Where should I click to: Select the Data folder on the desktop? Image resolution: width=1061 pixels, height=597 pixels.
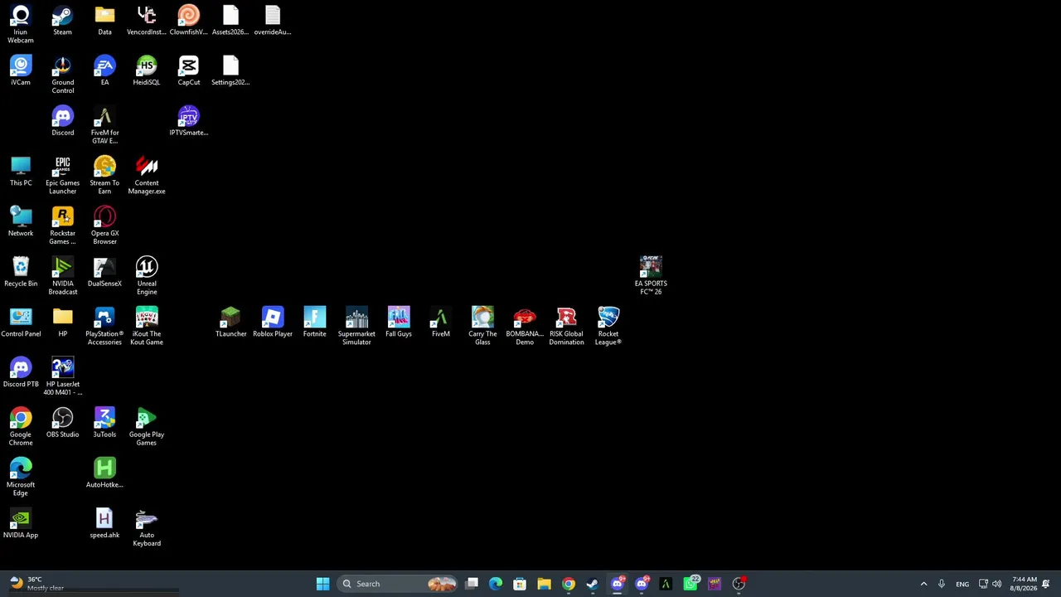(104, 21)
